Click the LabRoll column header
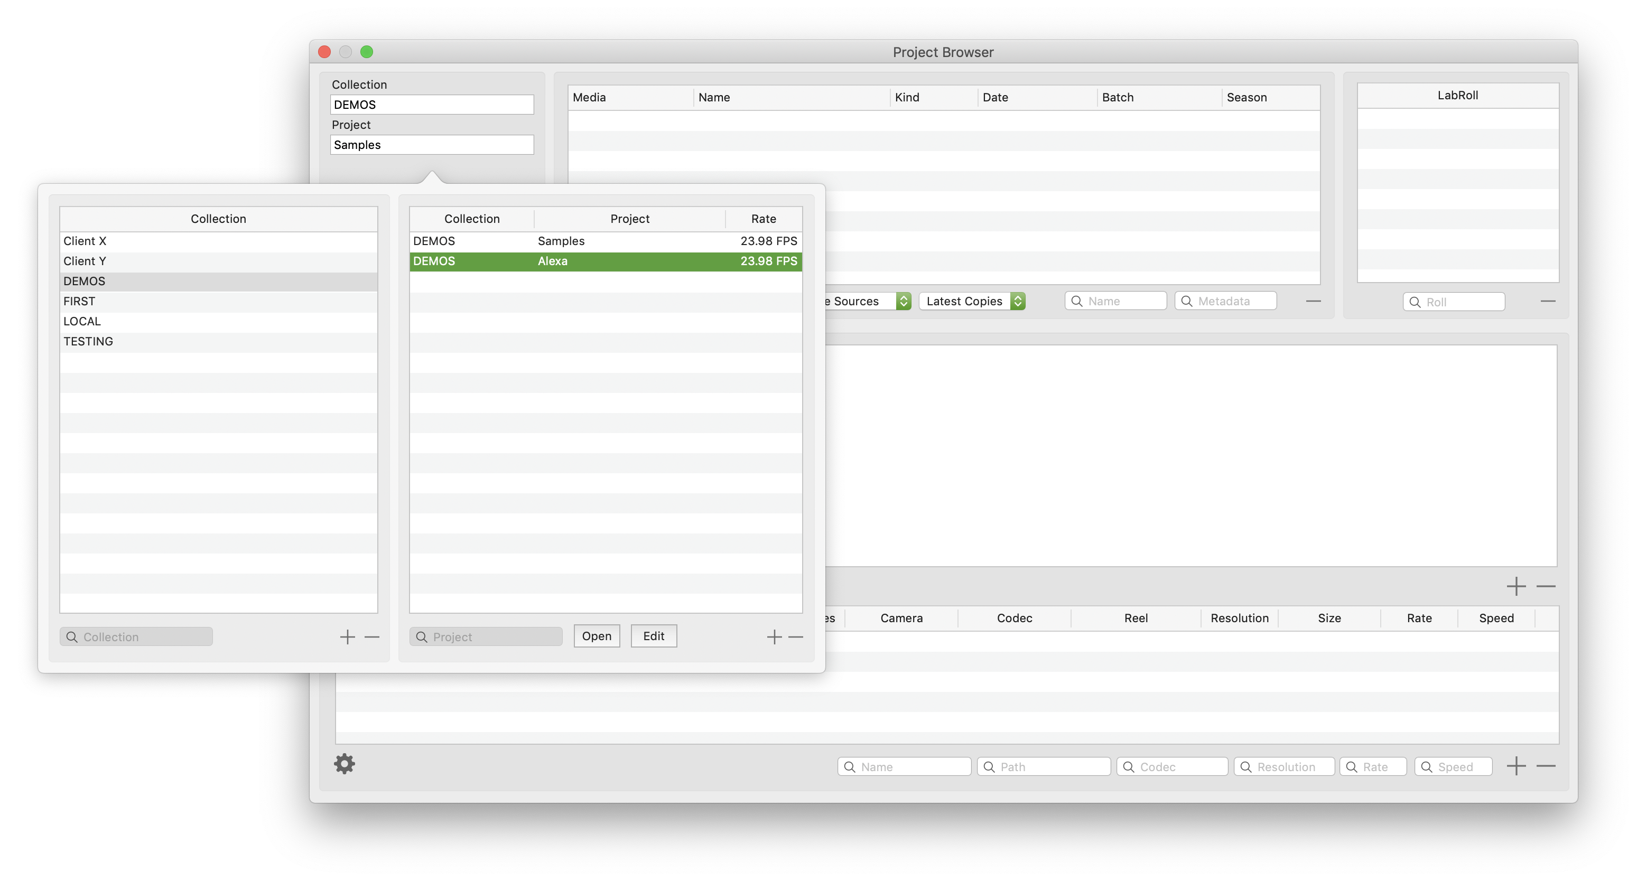 tap(1457, 95)
